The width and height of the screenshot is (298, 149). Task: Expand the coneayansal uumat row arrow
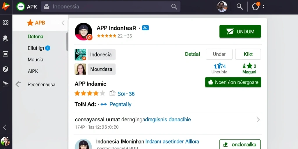258,120
